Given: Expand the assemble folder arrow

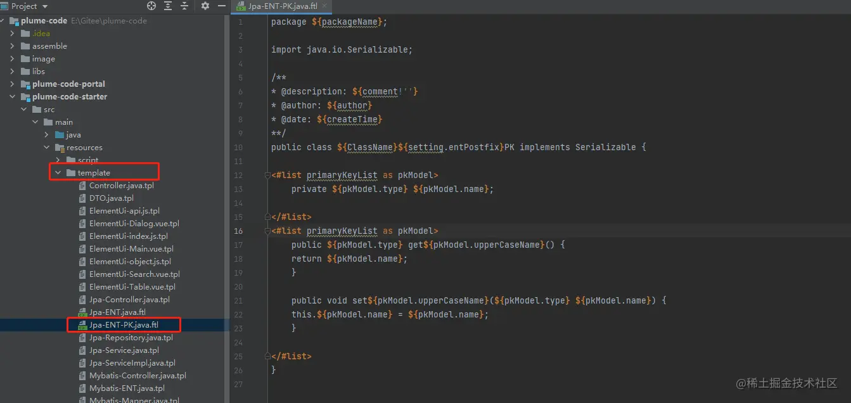Looking at the screenshot, I should click(13, 46).
